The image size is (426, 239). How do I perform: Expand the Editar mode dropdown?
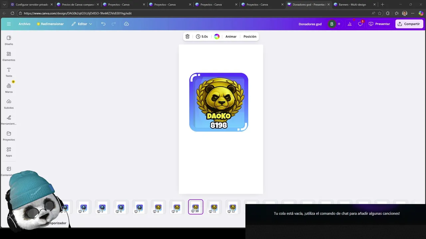point(82,24)
